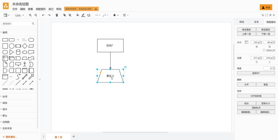Expand the 箭头 shapes section
Image resolution: width=278 pixels, height=140 pixels.
tap(19, 116)
